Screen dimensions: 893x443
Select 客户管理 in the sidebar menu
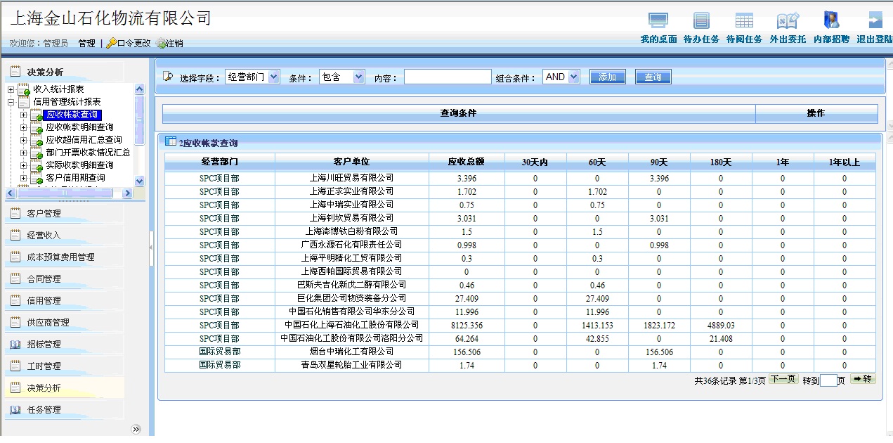click(44, 214)
